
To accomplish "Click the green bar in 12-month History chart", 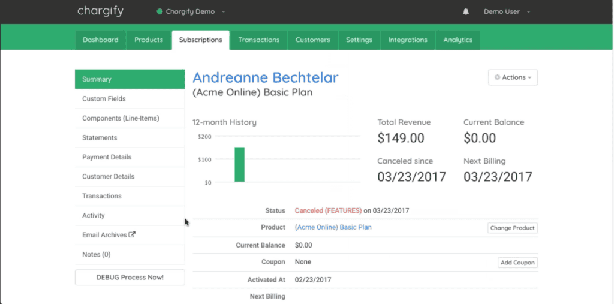I will pos(240,164).
